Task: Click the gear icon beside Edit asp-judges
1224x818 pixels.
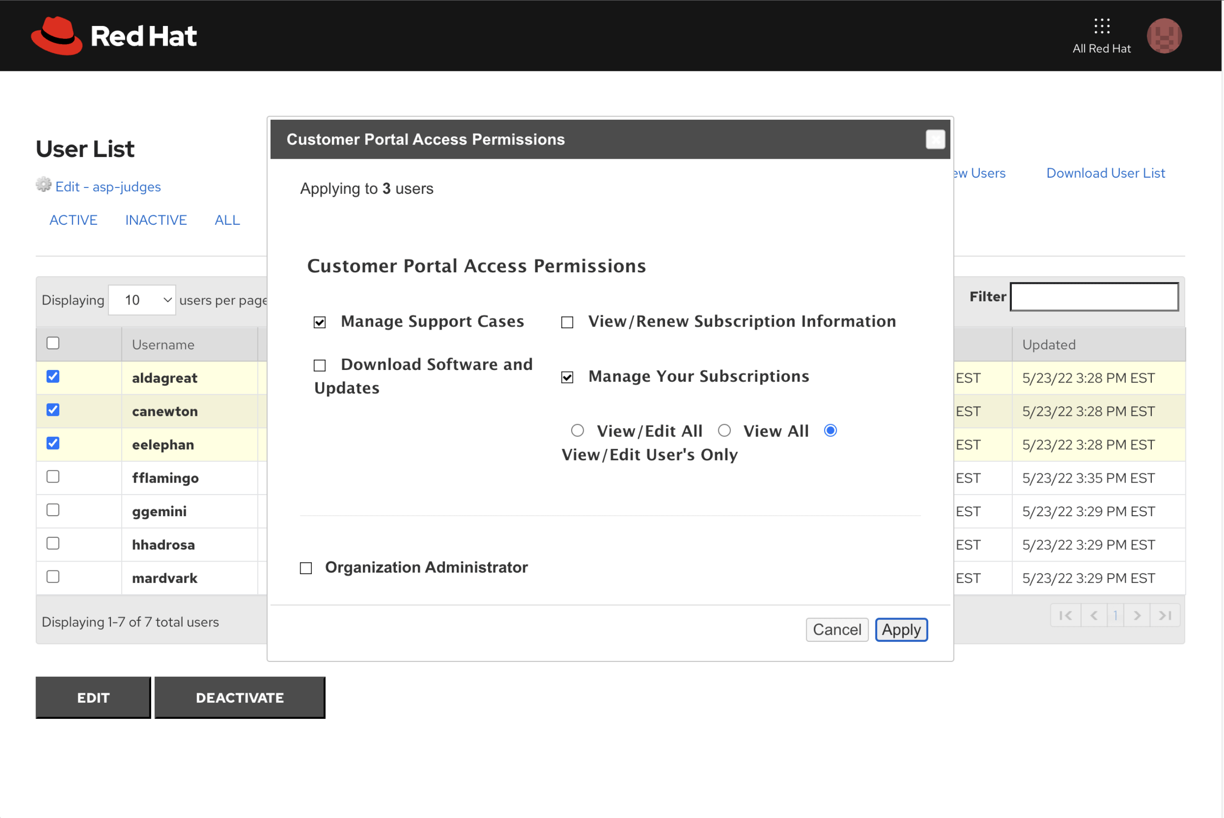Action: coord(44,185)
